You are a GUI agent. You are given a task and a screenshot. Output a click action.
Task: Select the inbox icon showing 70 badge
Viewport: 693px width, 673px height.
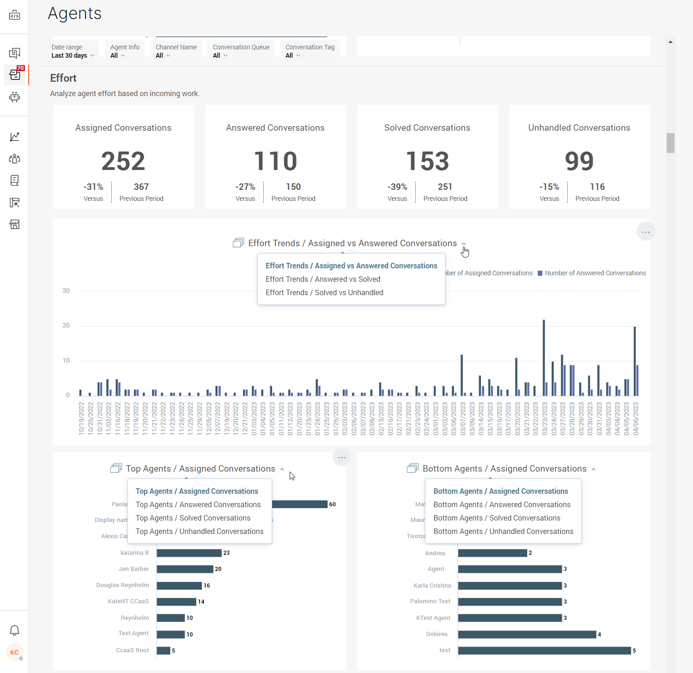pos(14,75)
